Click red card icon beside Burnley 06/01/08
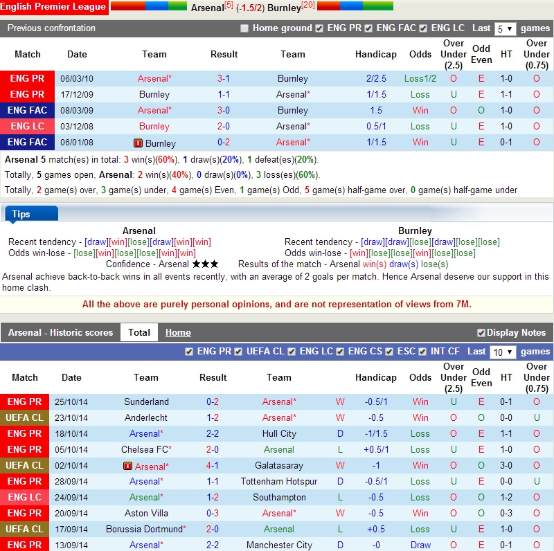The image size is (554, 551). coord(138,143)
